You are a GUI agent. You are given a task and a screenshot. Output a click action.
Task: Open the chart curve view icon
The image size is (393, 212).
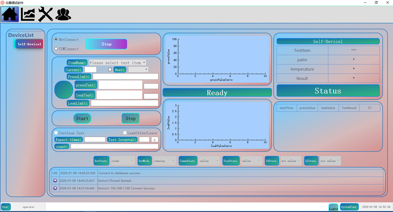click(x=28, y=15)
